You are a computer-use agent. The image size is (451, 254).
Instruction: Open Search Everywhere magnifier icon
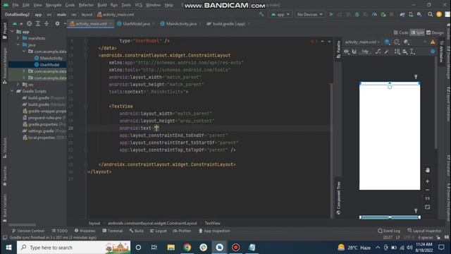click(431, 14)
